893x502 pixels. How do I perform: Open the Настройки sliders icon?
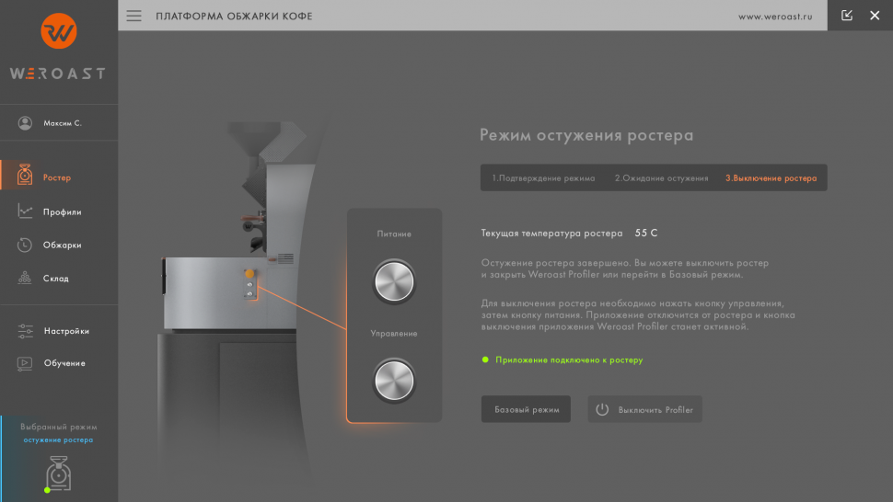[25, 331]
